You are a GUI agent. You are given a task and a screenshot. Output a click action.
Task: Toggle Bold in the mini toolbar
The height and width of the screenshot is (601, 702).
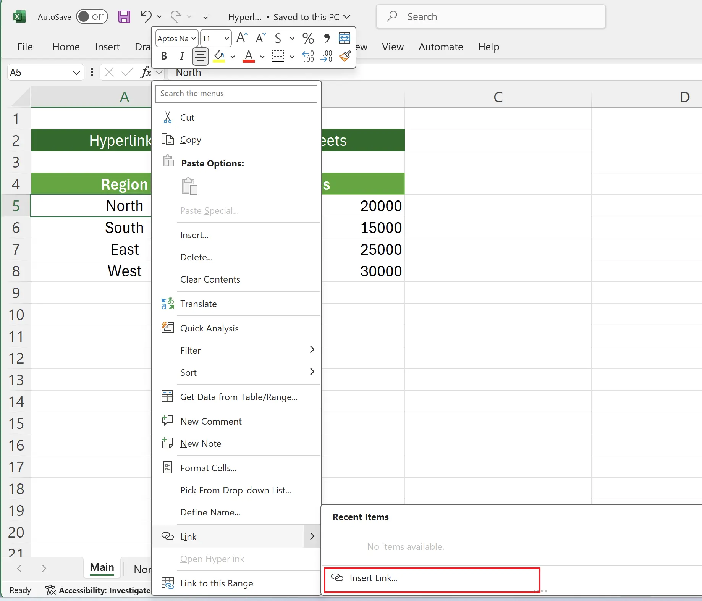tap(164, 57)
